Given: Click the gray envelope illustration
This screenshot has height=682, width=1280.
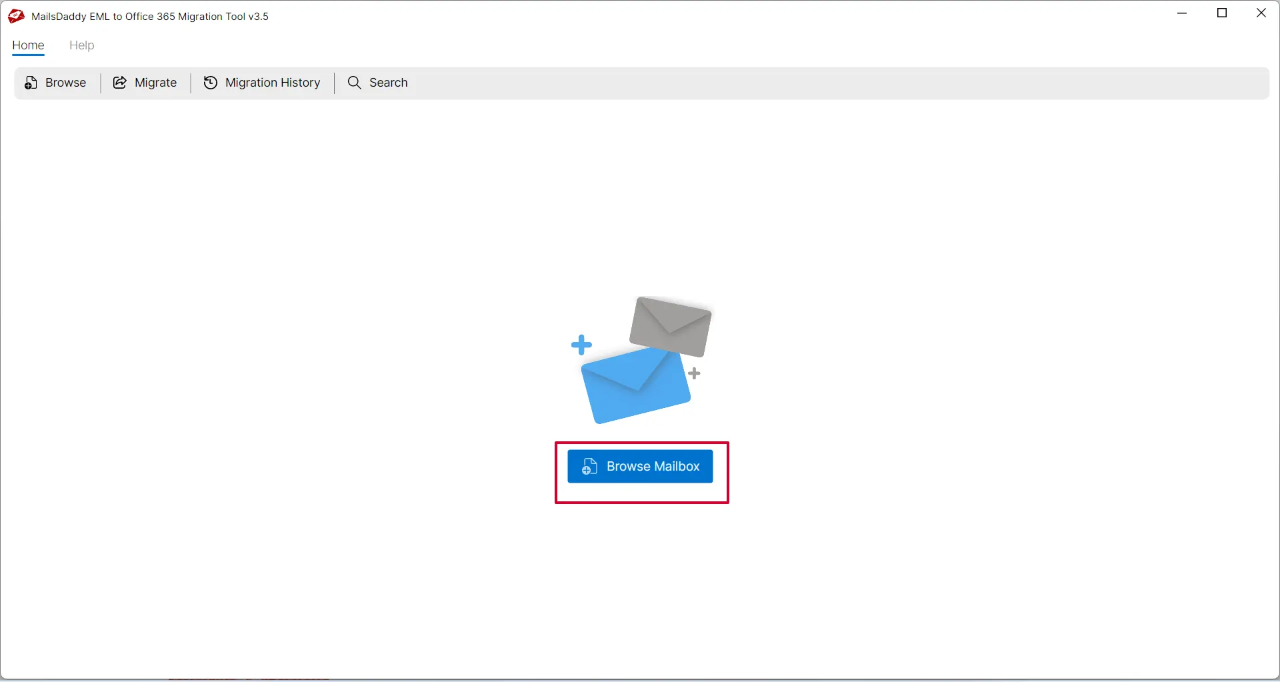Looking at the screenshot, I should [x=670, y=327].
